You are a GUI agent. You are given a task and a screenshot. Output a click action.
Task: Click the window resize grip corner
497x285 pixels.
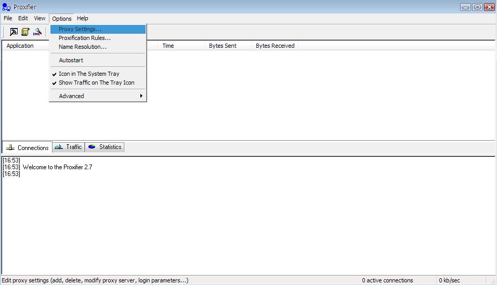coord(492,281)
